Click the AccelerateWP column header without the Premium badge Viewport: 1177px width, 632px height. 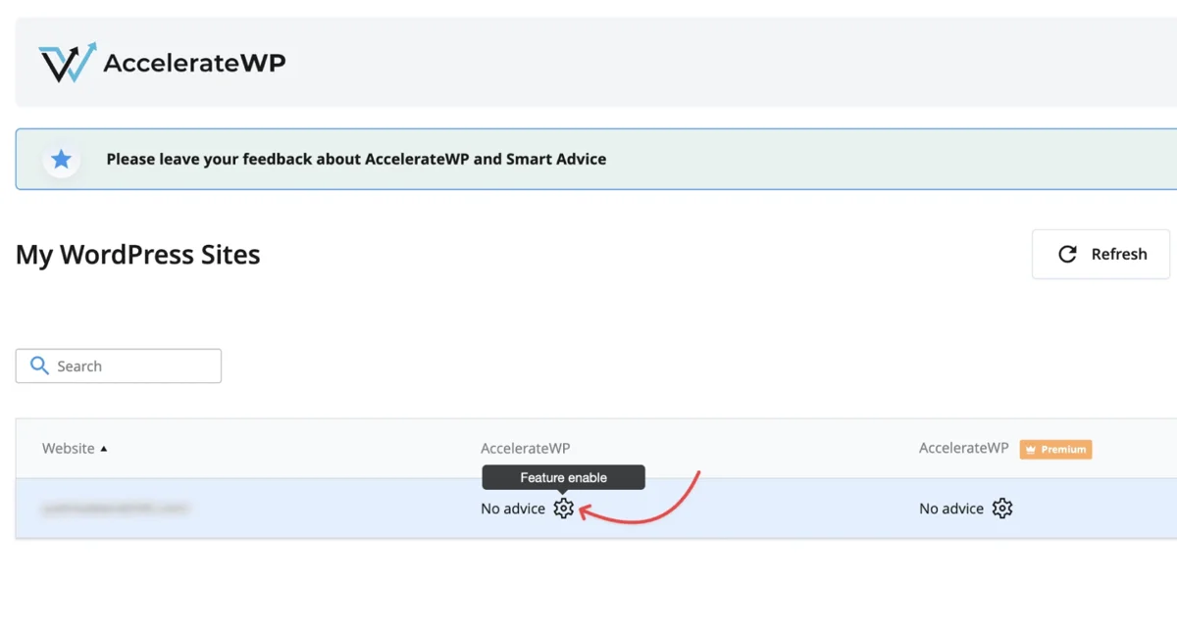pyautogui.click(x=525, y=448)
